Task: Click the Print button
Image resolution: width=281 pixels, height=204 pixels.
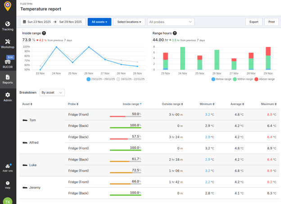Action: 272,22
